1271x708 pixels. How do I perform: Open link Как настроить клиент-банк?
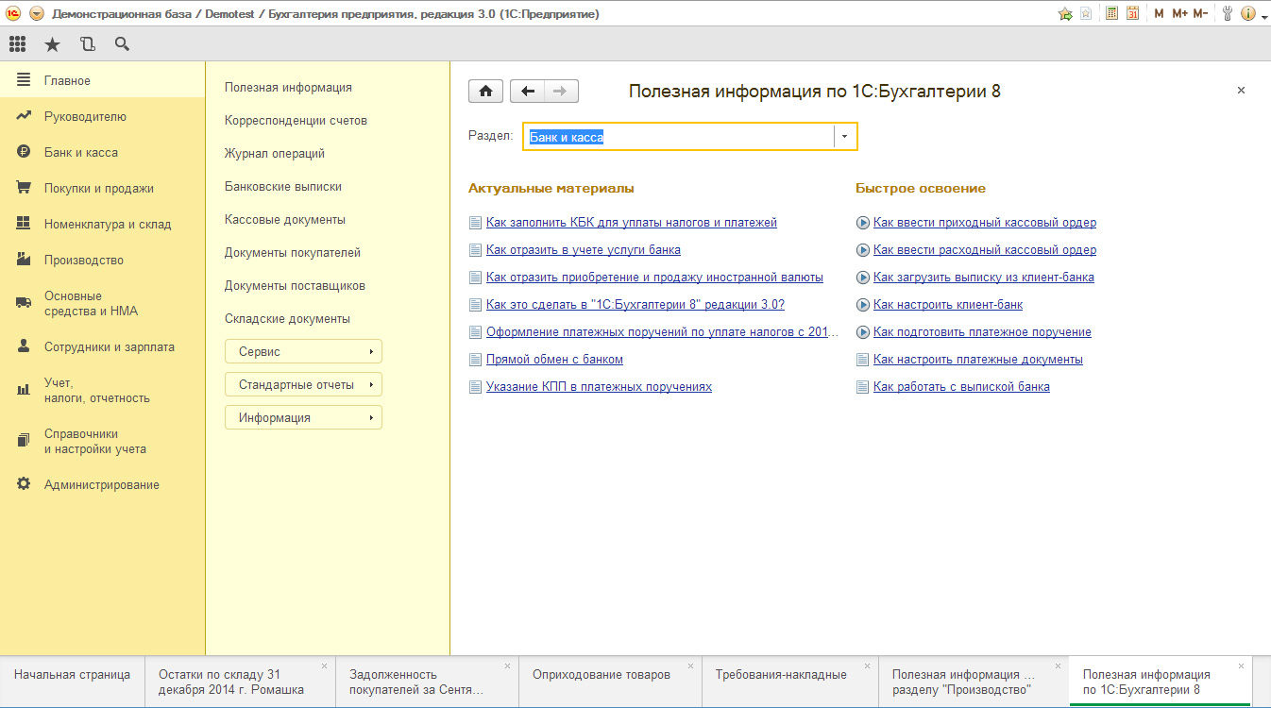click(948, 305)
